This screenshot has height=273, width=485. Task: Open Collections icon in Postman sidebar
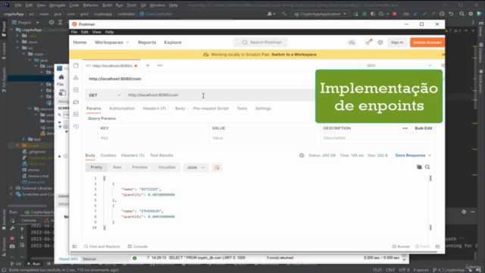pos(76,66)
